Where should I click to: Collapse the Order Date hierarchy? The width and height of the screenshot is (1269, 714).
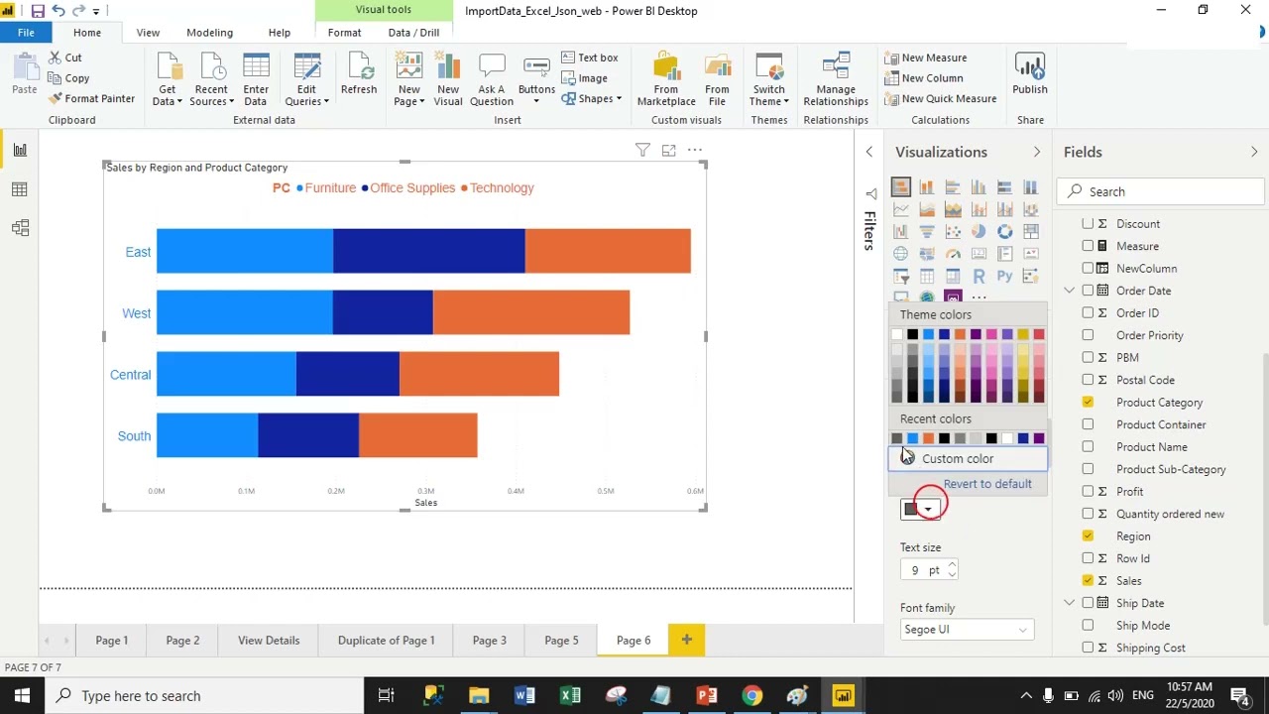[1070, 291]
